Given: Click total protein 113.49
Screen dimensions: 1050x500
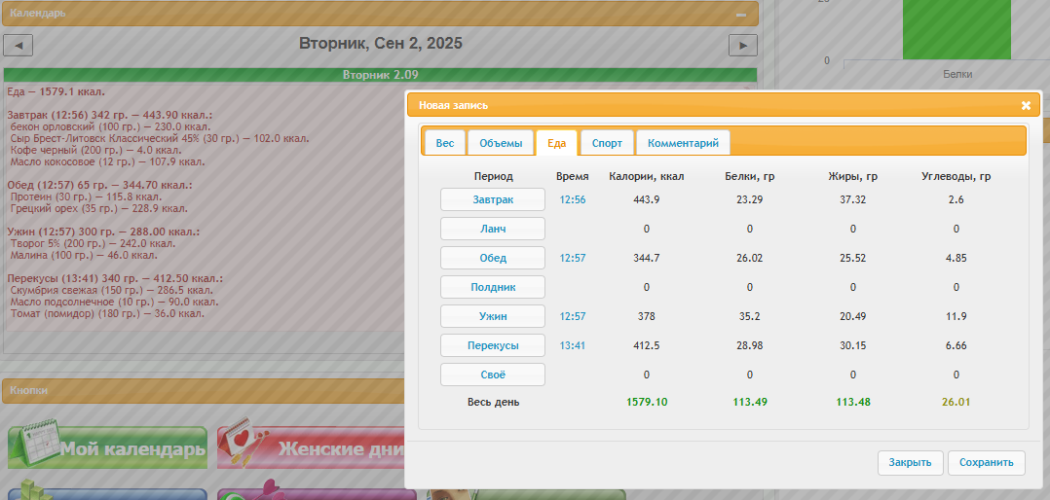Looking at the screenshot, I should pyautogui.click(x=749, y=403).
